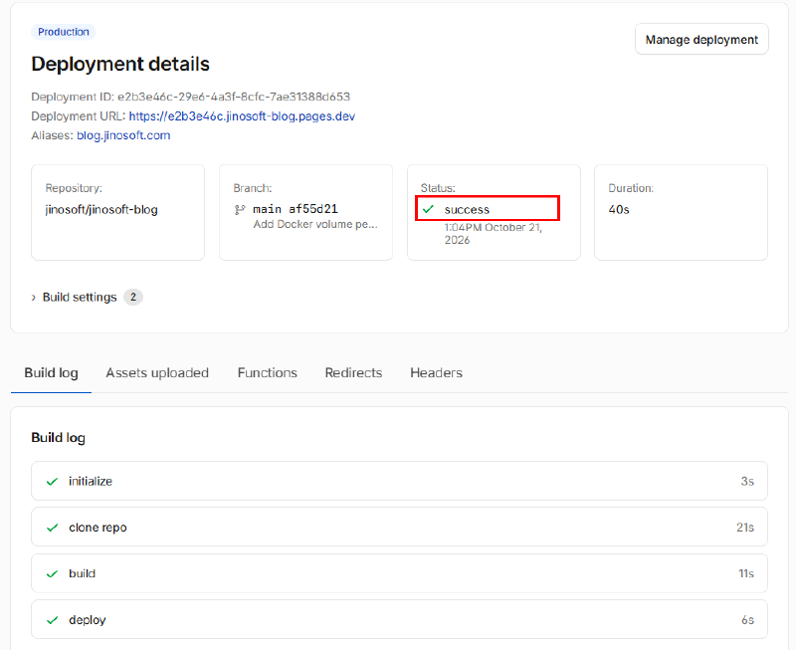Select the Deployment ID e2b3e46c-29e6-4a3f-8cfc-7ae31388d653

234,97
